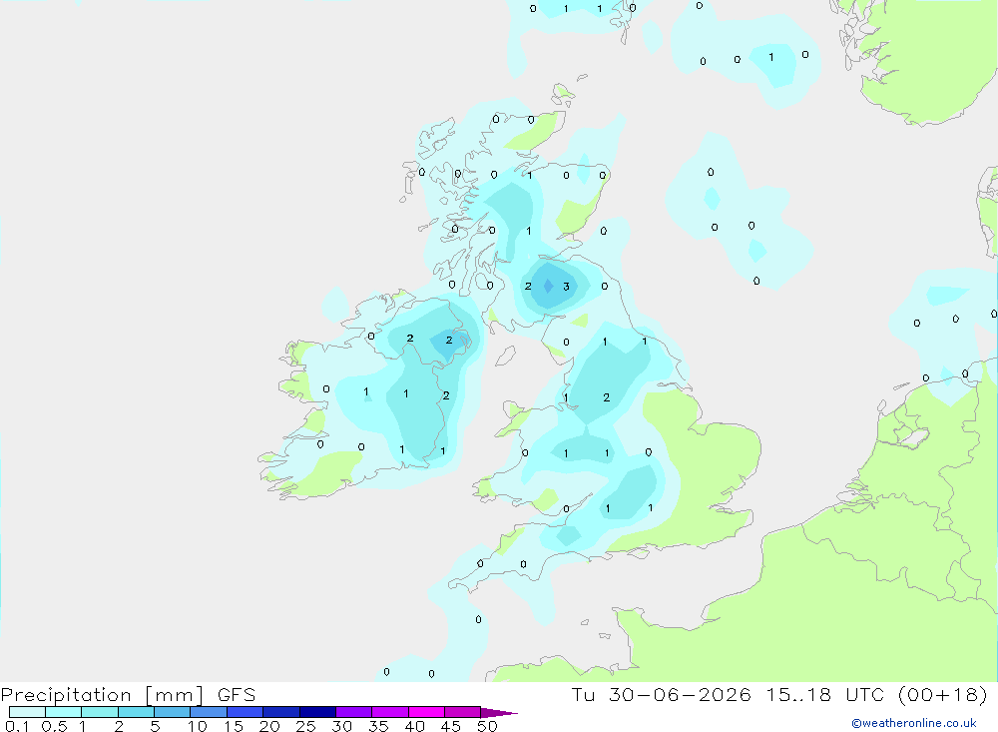Screen dimensions: 998x732
Task: Click the 'Tu' weekday abbreviation
Action: pyautogui.click(x=583, y=694)
